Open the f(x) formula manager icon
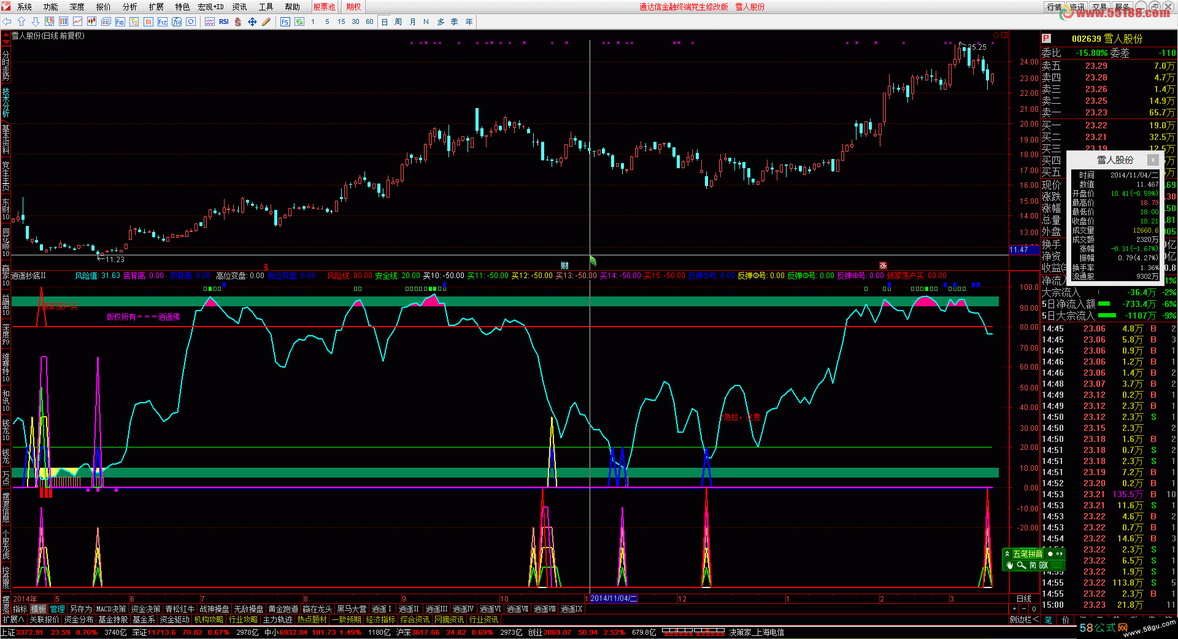1178x639 pixels. coord(177,21)
